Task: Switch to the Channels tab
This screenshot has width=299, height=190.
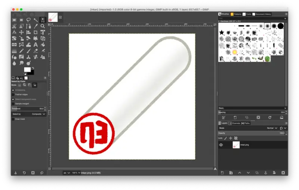Action: click(x=235, y=123)
